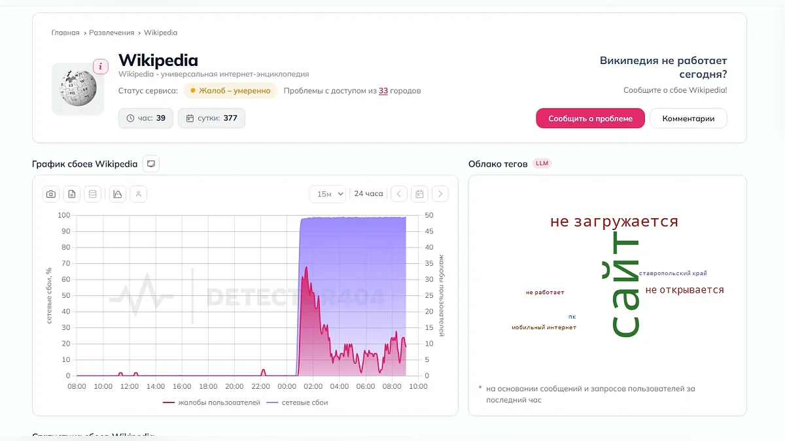
Task: Click the tag не загружается
Action: (x=614, y=221)
